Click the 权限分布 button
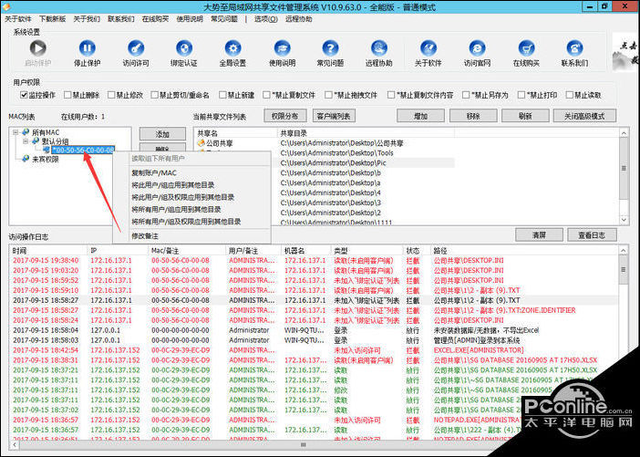 284,116
